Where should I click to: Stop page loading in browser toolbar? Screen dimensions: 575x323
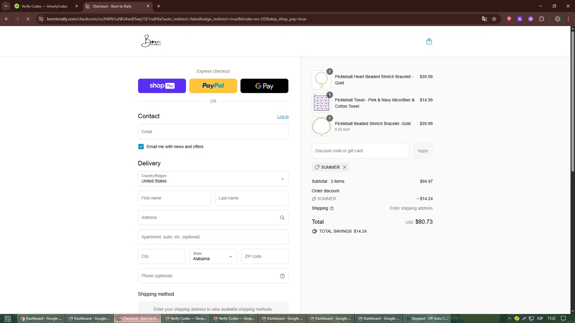pyautogui.click(x=28, y=19)
